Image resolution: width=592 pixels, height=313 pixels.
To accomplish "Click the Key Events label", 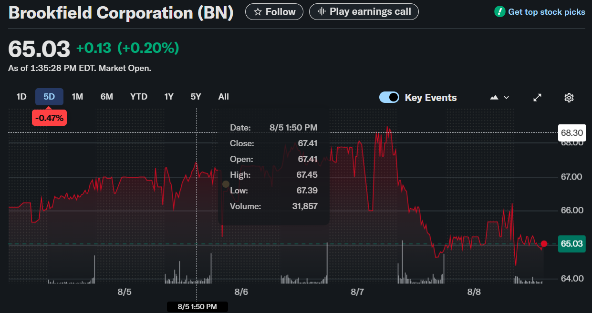I will tap(431, 98).
